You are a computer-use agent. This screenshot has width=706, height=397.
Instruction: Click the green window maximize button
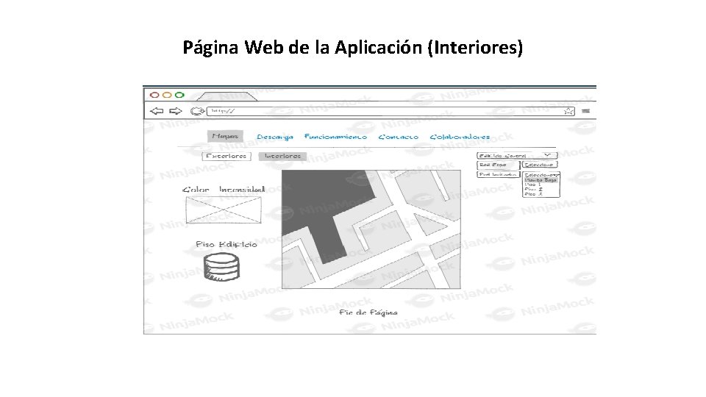pos(179,95)
